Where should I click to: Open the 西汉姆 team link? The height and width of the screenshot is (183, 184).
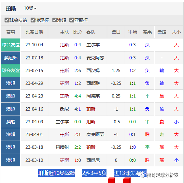pos(93,70)
